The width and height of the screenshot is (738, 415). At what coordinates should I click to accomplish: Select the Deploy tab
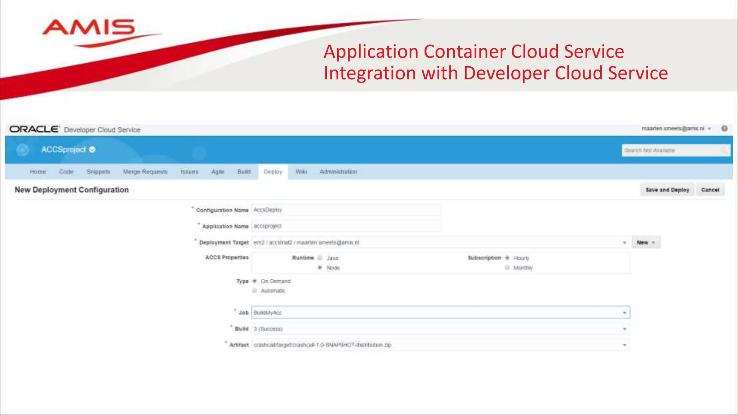click(273, 172)
